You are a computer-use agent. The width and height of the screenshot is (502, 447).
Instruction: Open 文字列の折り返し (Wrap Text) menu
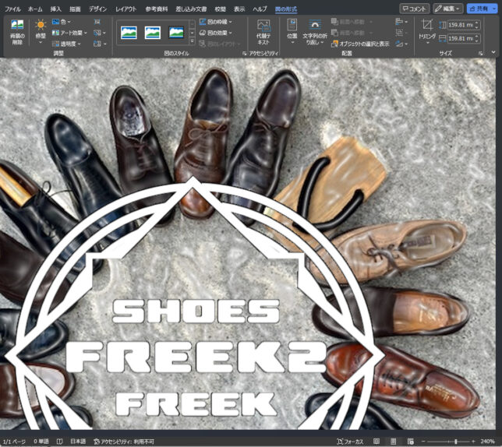(315, 32)
